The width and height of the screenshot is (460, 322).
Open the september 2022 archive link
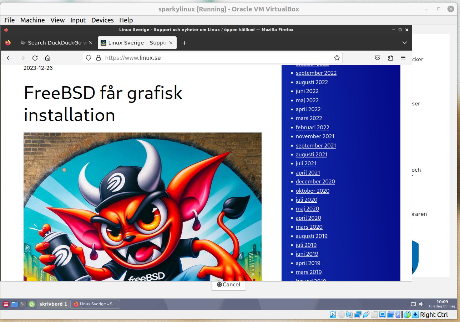pyautogui.click(x=316, y=73)
